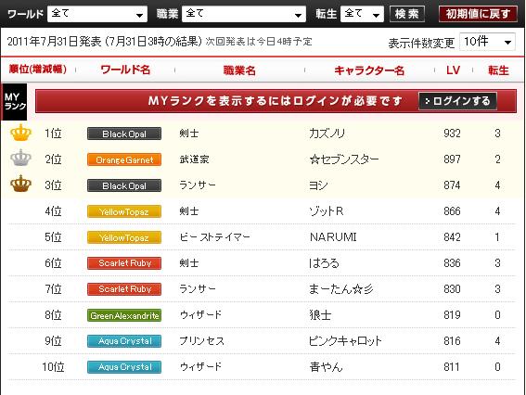Open the 職業 dropdown filter
Screen dimensions: 526x395
pos(244,14)
